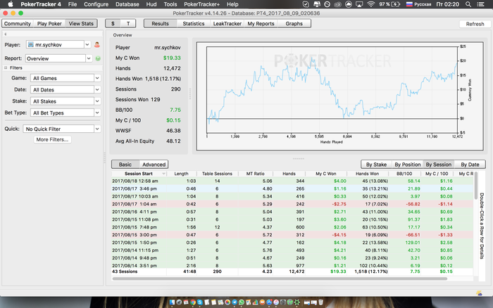Screen dimensions: 493x308
Task: Open Calendar from the dock
Action: (x=186, y=302)
